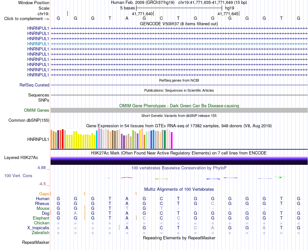Click the 4.88 upper scale value
Image resolution: width=308 pixels, height=250 pixels.
[41, 168]
